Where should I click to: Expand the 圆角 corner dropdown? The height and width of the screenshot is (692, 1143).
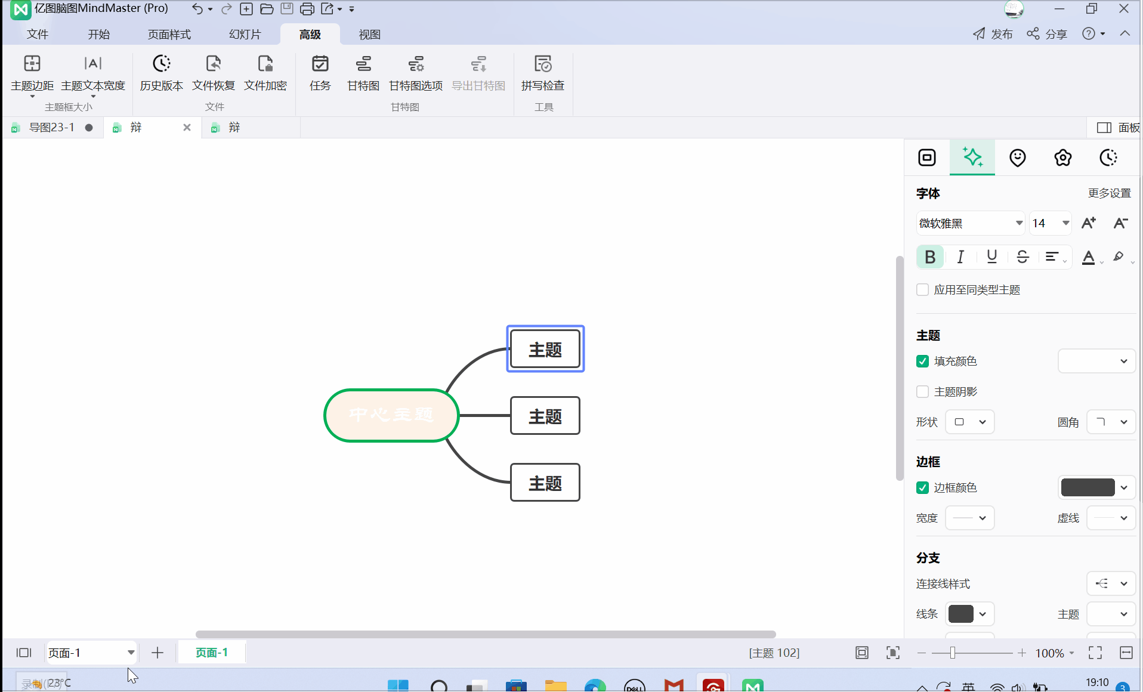pos(1111,422)
